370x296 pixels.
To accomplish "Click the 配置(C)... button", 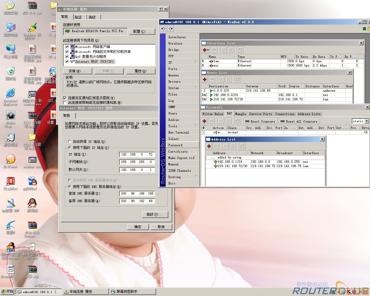I will [142, 31].
